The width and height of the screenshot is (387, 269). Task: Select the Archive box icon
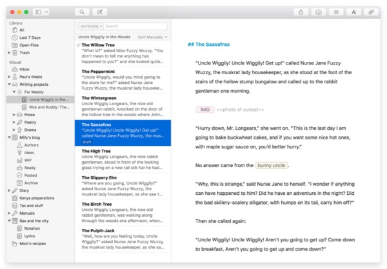pos(19,183)
